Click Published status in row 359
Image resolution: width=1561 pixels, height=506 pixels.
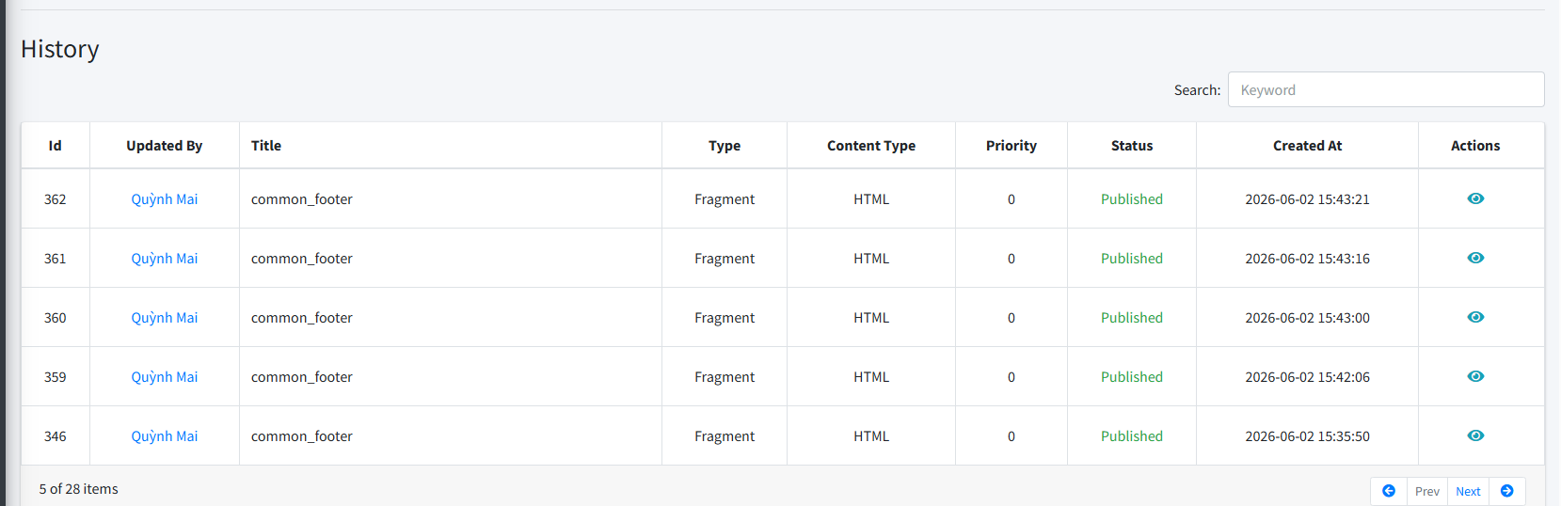(1132, 377)
